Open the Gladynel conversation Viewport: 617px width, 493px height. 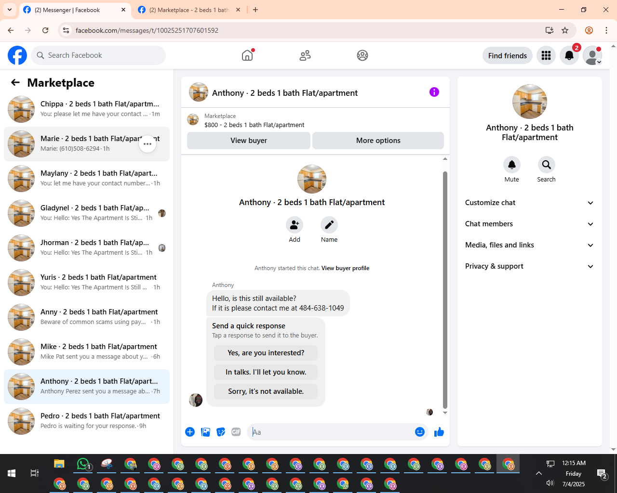87,213
